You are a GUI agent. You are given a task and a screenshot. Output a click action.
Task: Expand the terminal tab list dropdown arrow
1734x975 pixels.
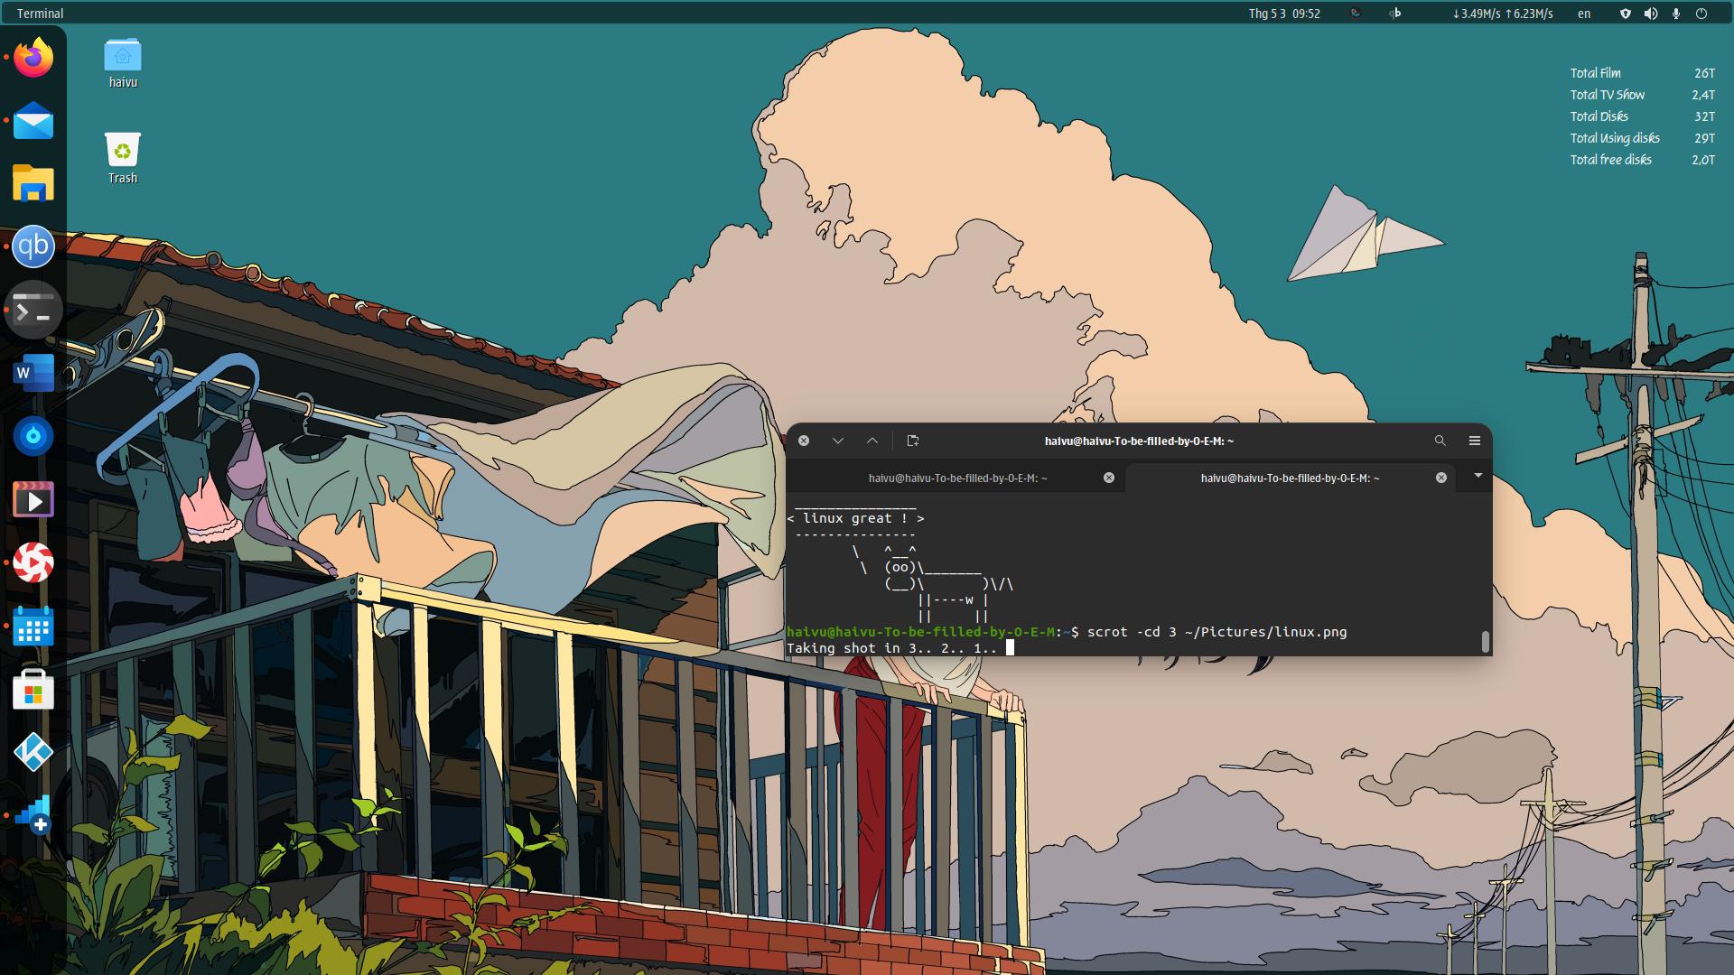coord(1478,476)
